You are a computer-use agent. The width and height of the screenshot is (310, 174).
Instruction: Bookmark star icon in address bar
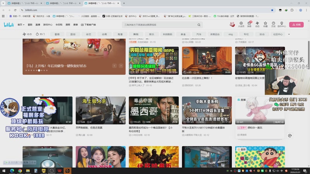272,10
